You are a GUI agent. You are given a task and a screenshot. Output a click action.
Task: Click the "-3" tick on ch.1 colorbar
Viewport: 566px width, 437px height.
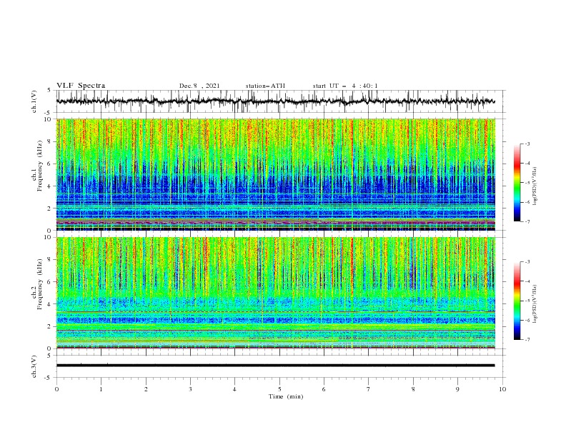pyautogui.click(x=527, y=144)
